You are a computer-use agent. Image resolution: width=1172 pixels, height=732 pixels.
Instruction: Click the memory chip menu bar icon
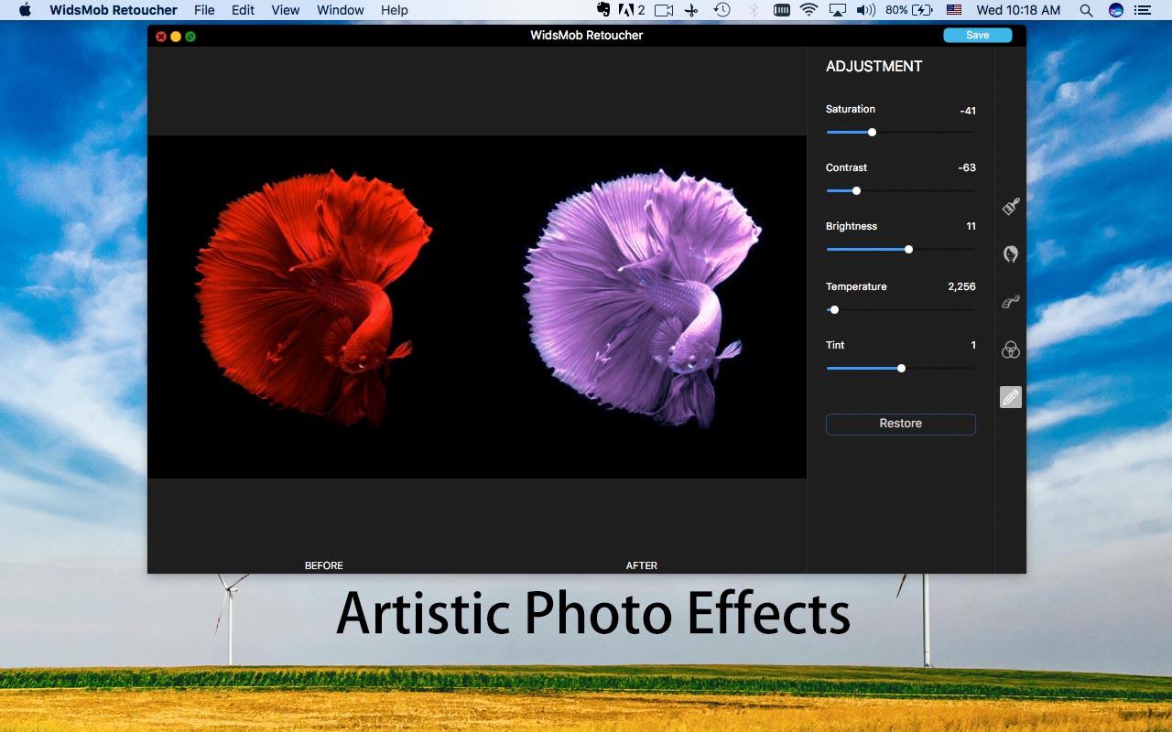pos(782,10)
